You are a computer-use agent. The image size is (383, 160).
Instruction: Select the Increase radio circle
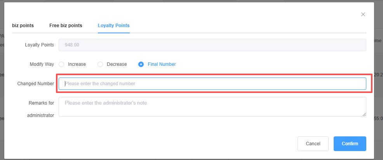click(x=61, y=64)
